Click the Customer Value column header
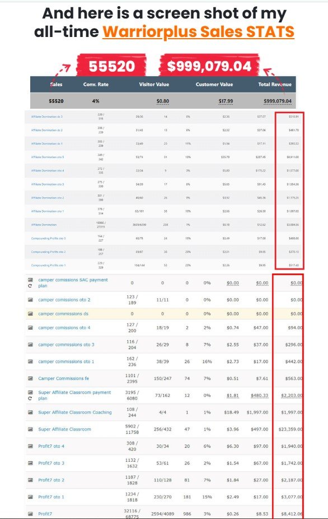 pyautogui.click(x=214, y=85)
